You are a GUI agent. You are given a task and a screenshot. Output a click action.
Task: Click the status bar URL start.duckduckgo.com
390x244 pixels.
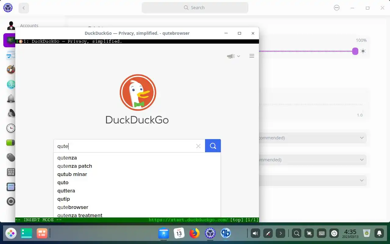coord(188,220)
